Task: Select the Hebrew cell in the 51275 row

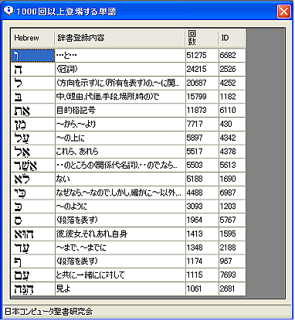Action: (33, 56)
